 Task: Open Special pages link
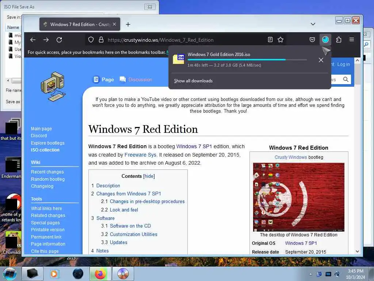pos(45,223)
